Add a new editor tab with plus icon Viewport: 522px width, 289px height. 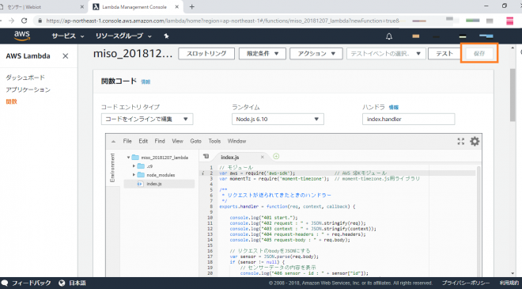(276, 156)
